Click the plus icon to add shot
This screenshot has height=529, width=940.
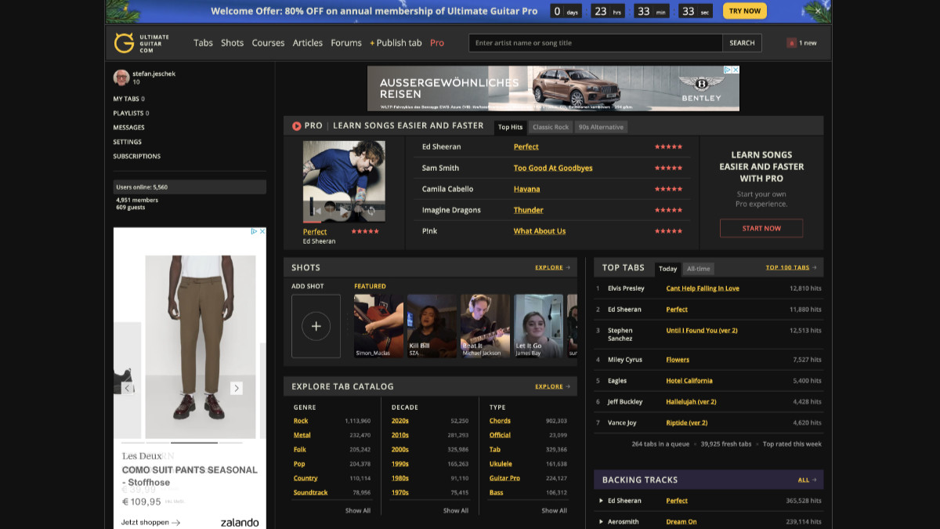316,326
